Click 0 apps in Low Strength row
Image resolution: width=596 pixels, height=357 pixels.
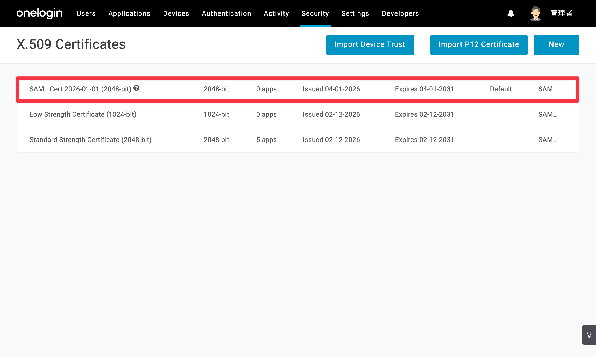[266, 114]
